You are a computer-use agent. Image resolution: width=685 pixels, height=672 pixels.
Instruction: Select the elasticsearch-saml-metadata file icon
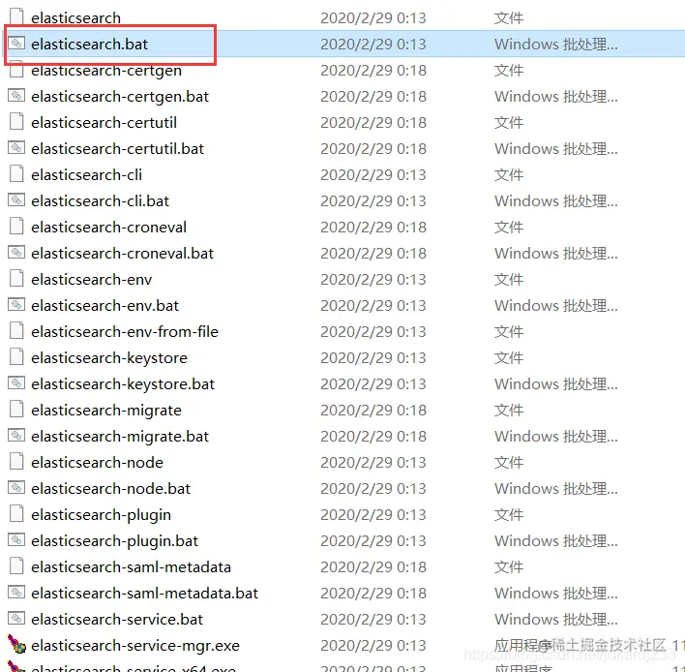(16, 566)
